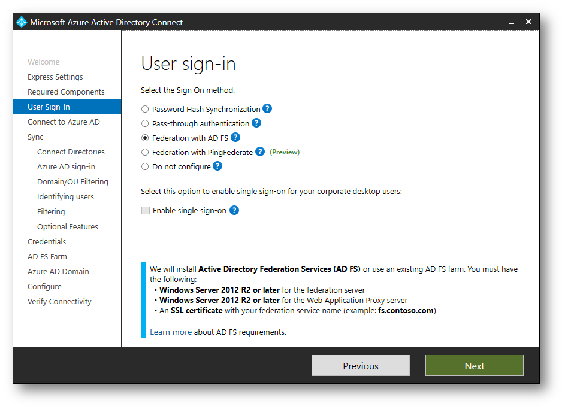The height and width of the screenshot is (409, 565).
Task: Open help icon beside Federation with AD FS
Action: click(235, 138)
